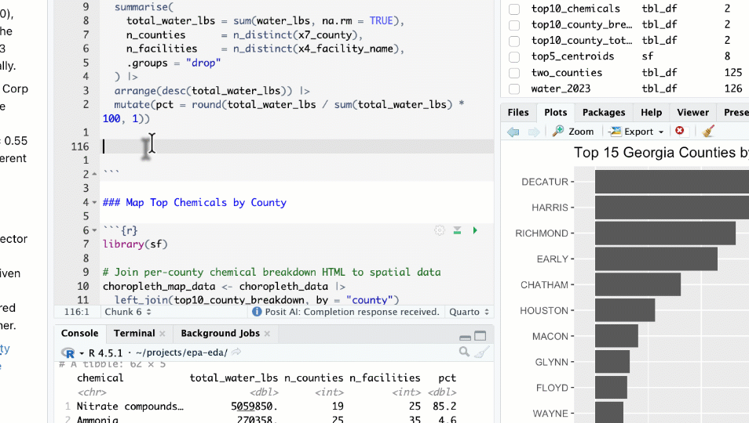
Task: Click top5_centroids in environment list
Action: [x=572, y=56]
